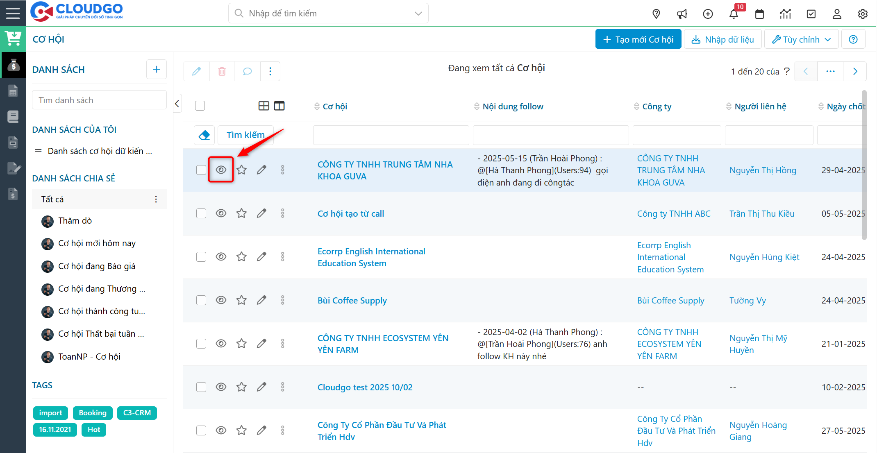The width and height of the screenshot is (877, 453).
Task: Click the eraser clear-filter icon
Action: pos(204,135)
